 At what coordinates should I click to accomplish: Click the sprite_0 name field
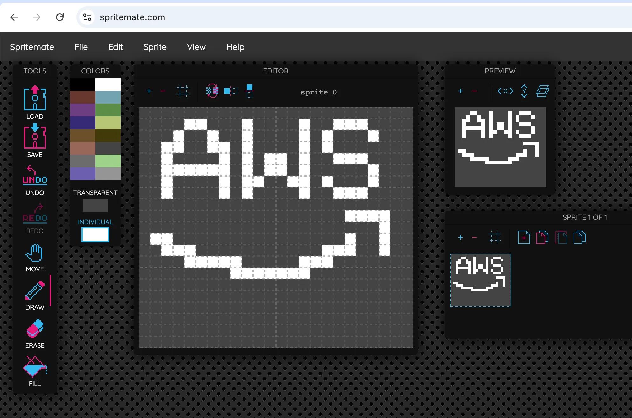coord(319,92)
